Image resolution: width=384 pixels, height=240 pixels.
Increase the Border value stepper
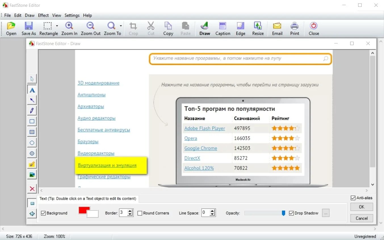[x=130, y=211]
